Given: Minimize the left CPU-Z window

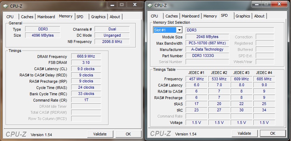Looking at the screenshot, I should point(112,5).
